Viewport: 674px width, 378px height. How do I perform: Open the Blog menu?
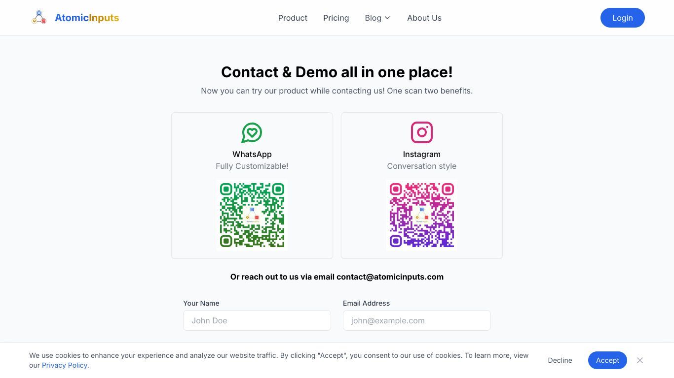pos(377,18)
